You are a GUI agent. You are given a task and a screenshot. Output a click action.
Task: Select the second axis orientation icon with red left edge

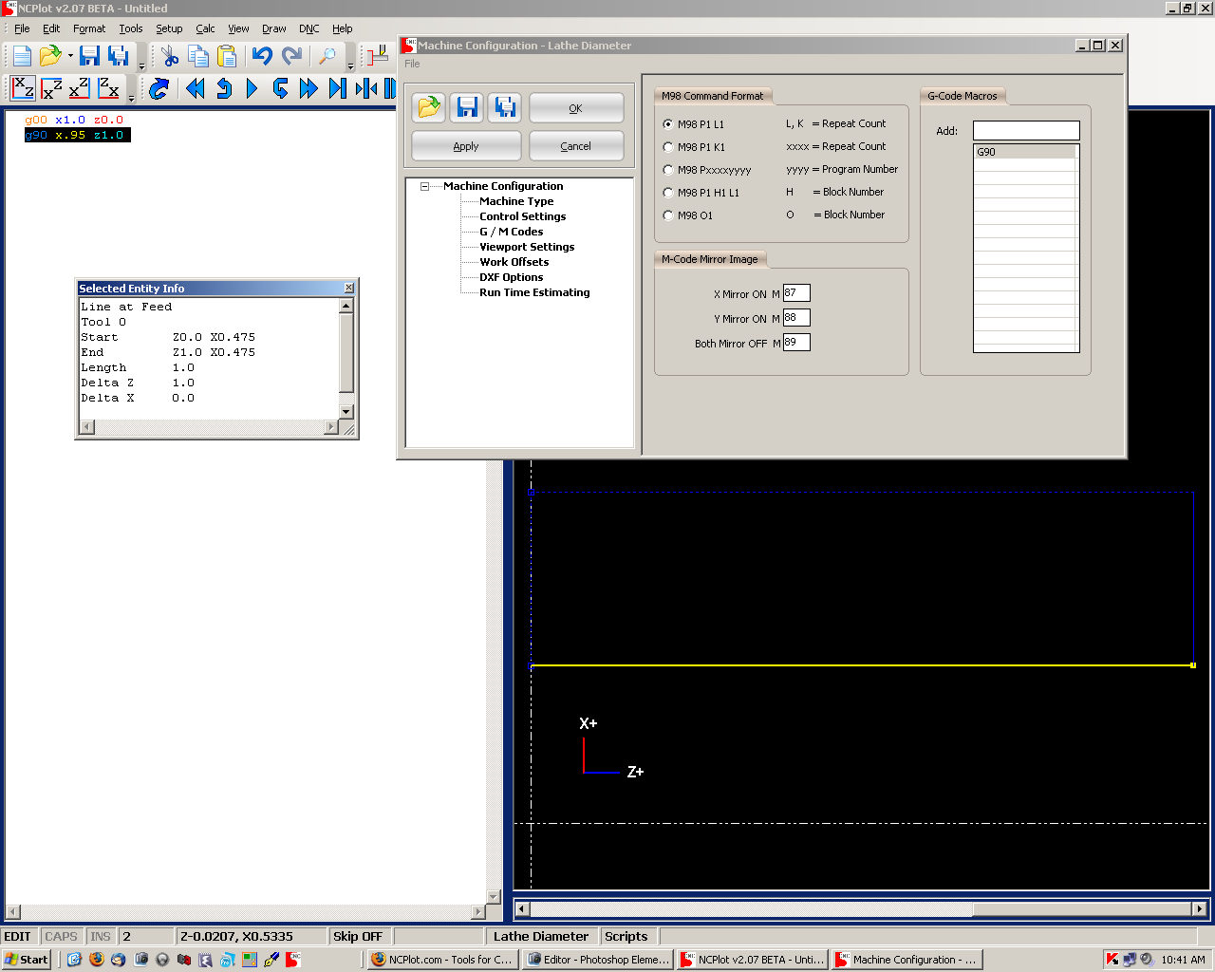tap(52, 88)
